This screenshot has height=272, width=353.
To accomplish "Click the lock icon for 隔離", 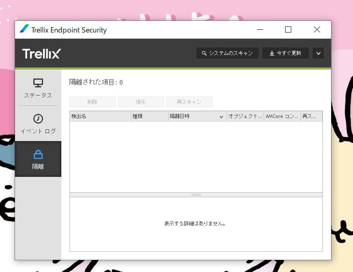I will click(x=38, y=154).
